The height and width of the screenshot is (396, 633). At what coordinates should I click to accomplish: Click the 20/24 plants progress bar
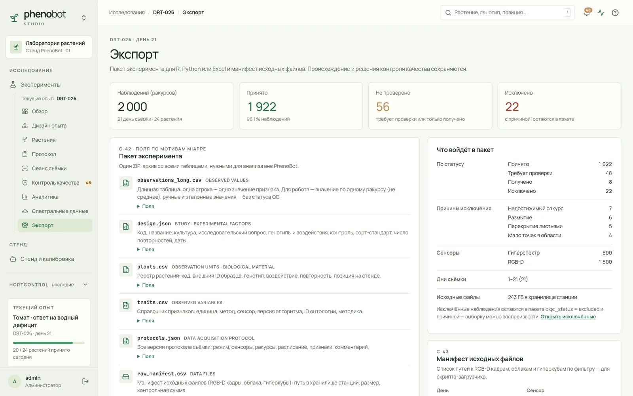click(49, 343)
